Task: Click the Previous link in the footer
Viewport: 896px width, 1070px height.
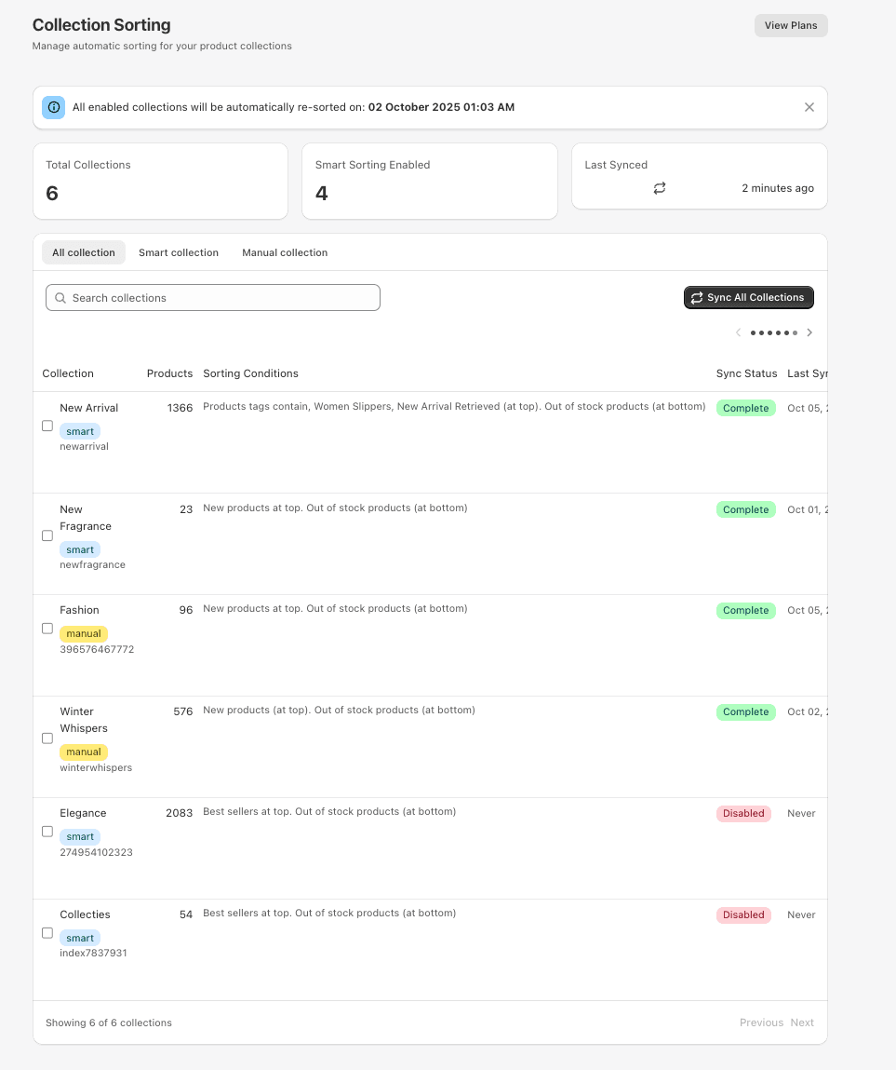Action: pos(761,1022)
